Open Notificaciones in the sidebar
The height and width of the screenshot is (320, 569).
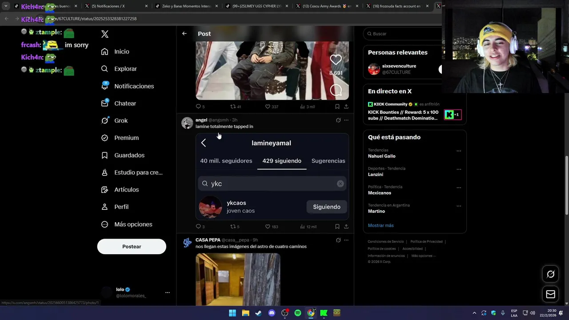pos(127,86)
